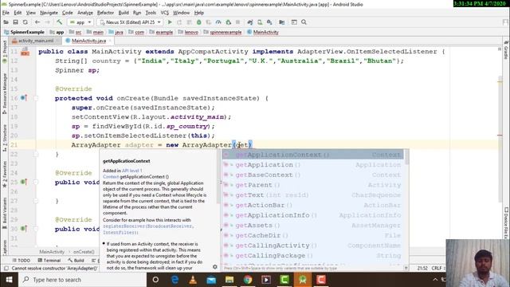Navigate back with the left arrow icon
The width and height of the screenshot is (510, 287).
[x=37, y=22]
